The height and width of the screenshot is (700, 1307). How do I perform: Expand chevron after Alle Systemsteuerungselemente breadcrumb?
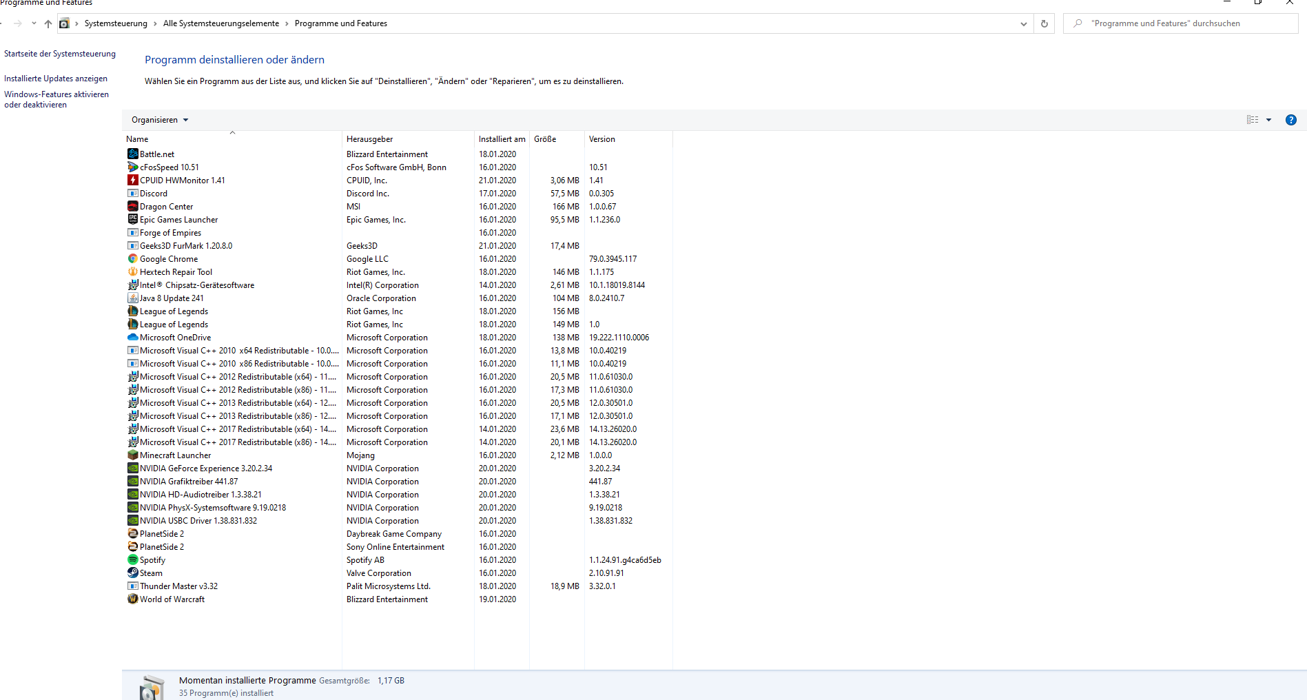[287, 23]
